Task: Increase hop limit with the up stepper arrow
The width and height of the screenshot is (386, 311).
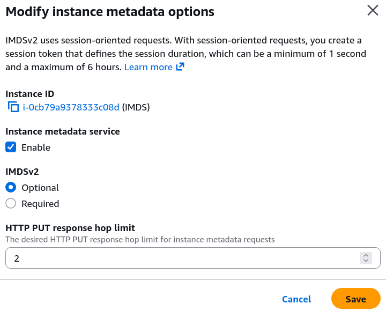Action: tap(366, 255)
